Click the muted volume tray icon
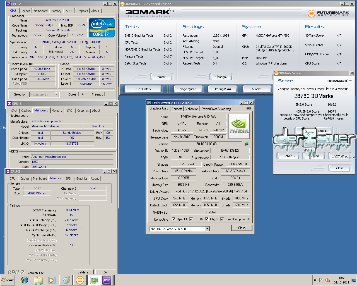 (x=328, y=280)
